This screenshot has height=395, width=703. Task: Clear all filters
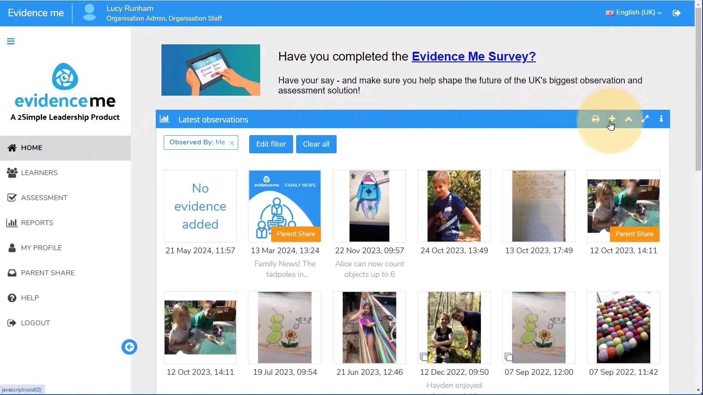tap(316, 144)
